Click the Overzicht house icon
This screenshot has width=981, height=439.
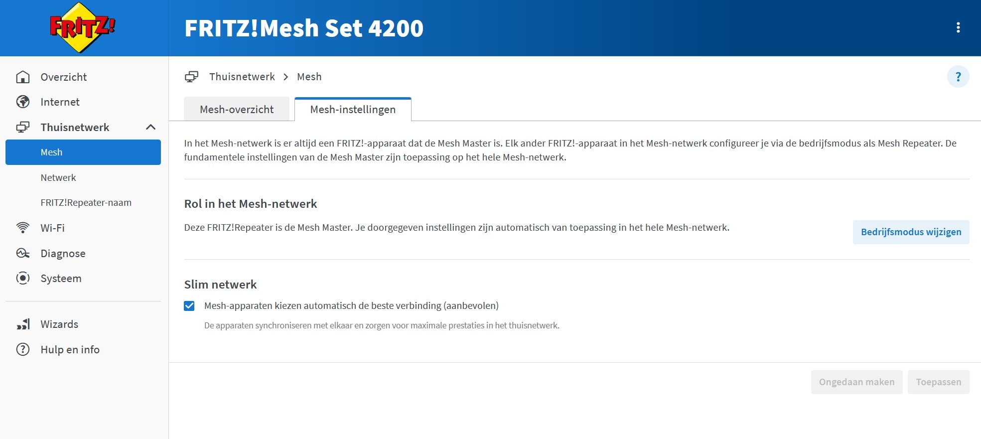coord(23,77)
